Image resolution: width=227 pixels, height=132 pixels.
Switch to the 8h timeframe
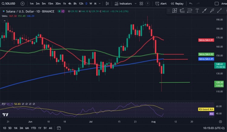tap(75, 4)
